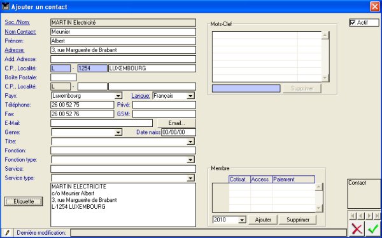Open the Pays dropdown showing Luxembourg
Viewport: 382px width, 238px height.
coord(118,96)
